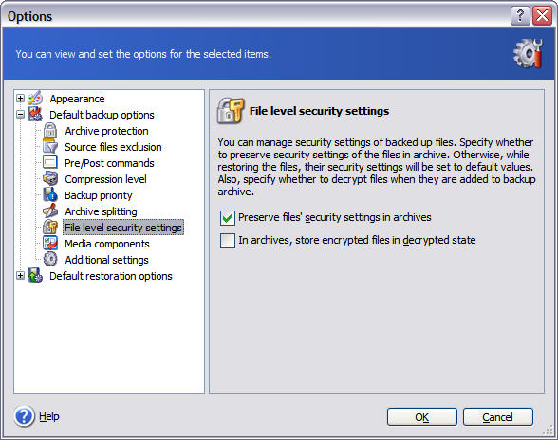Click the Compression level icon
The width and height of the screenshot is (558, 440).
50,178
